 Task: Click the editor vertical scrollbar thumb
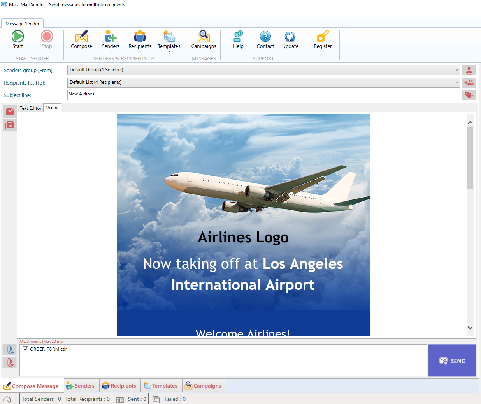[x=470, y=158]
